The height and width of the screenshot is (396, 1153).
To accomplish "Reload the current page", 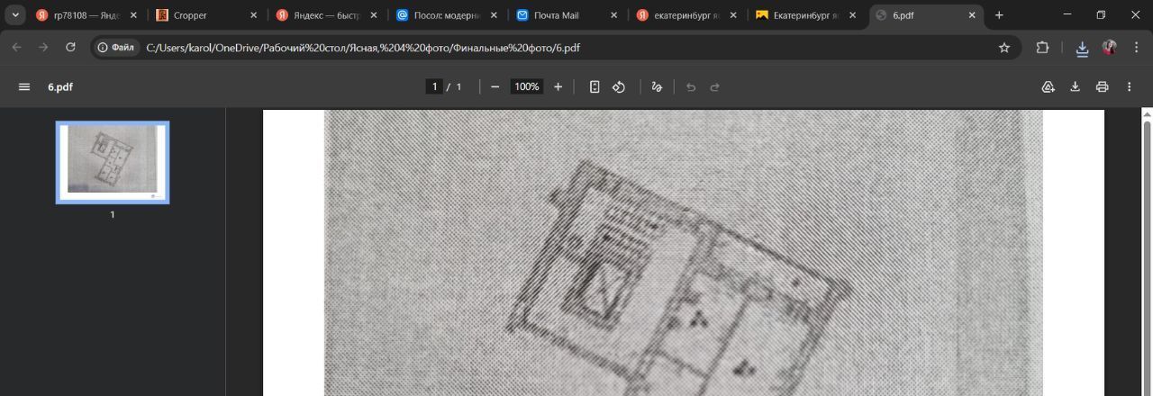I will pyautogui.click(x=71, y=48).
